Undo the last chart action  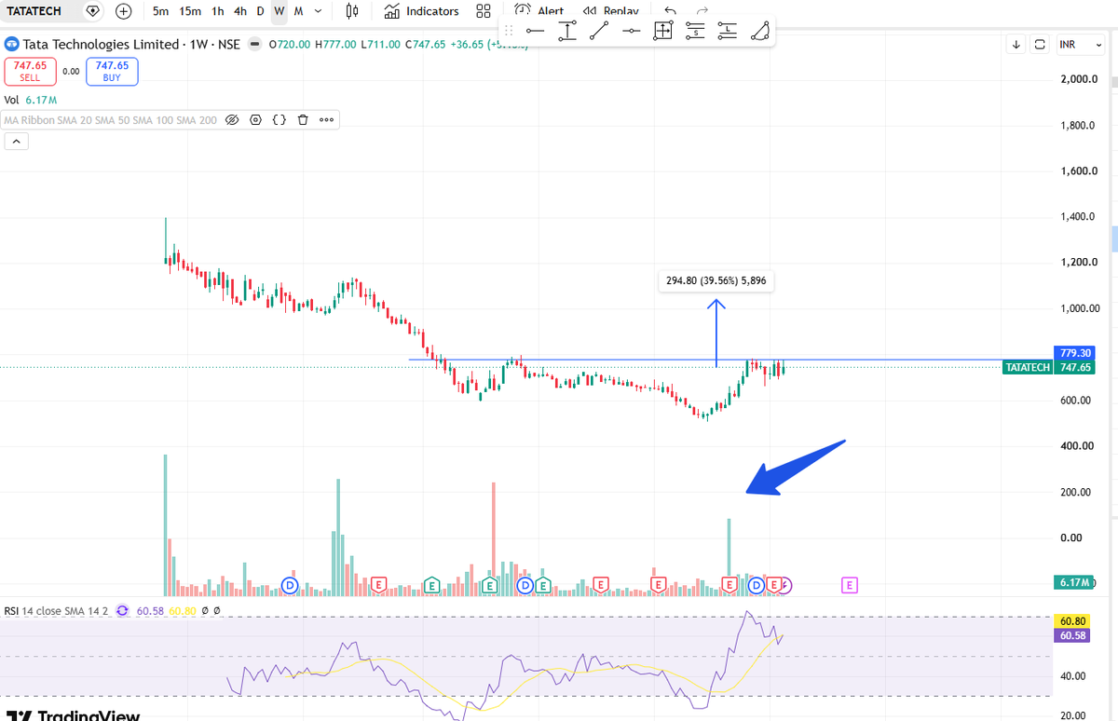(x=670, y=10)
